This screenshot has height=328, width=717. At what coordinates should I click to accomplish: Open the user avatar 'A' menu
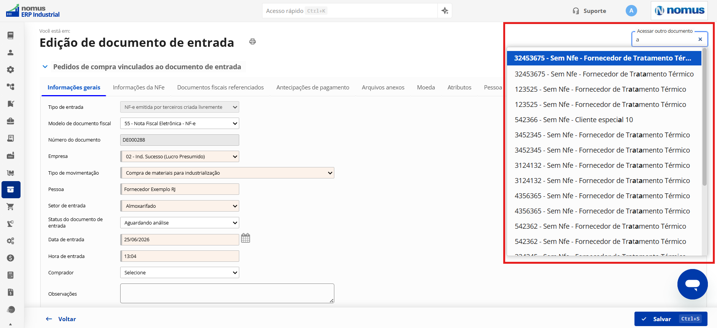(631, 11)
